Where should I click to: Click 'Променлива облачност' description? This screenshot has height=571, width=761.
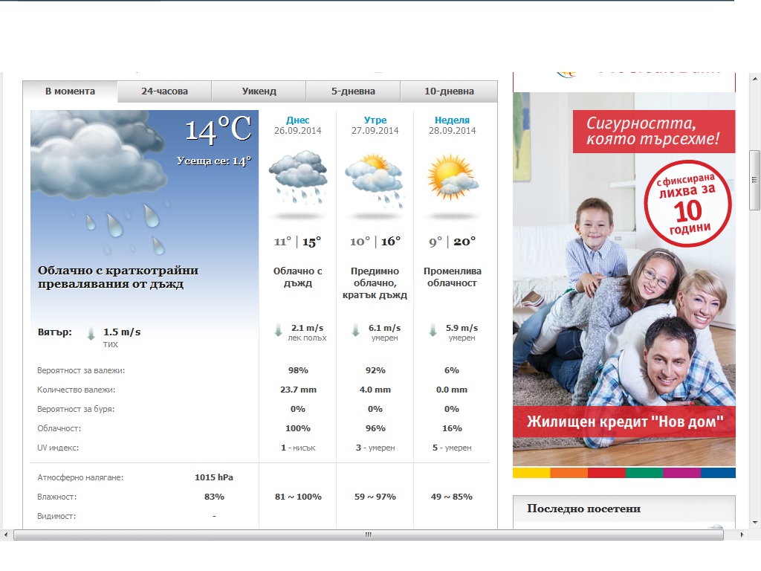pyautogui.click(x=452, y=277)
